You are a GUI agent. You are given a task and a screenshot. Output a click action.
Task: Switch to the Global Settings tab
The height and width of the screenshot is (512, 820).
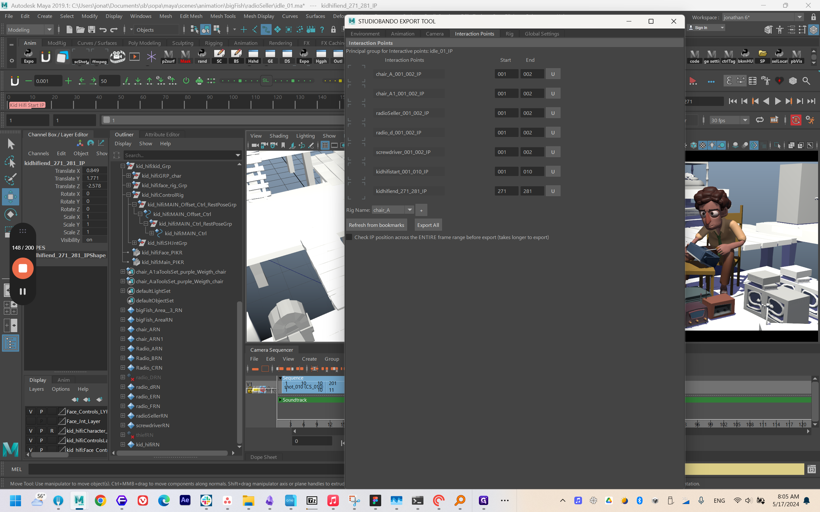point(541,34)
